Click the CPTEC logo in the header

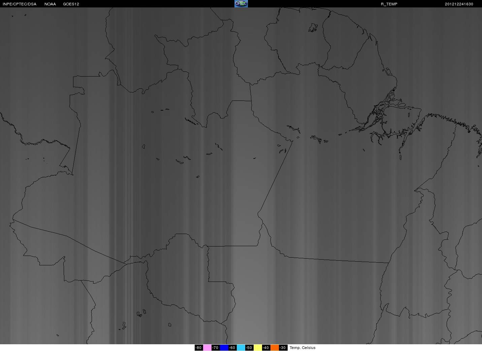click(x=241, y=4)
